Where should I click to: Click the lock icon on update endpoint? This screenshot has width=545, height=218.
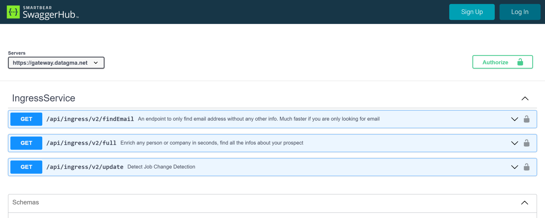pyautogui.click(x=526, y=167)
